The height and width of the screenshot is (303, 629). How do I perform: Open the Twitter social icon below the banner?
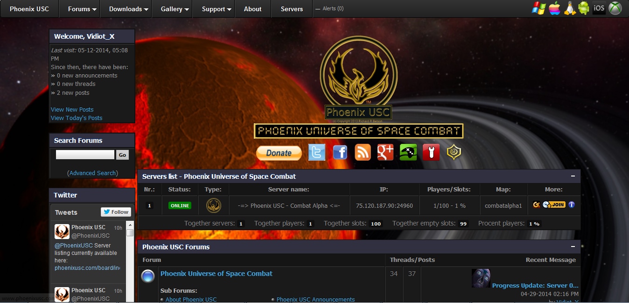click(x=317, y=152)
